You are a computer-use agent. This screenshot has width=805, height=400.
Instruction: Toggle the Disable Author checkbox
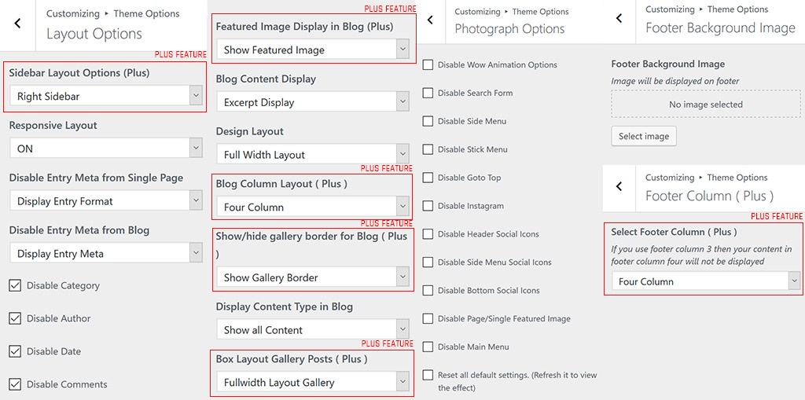click(15, 318)
